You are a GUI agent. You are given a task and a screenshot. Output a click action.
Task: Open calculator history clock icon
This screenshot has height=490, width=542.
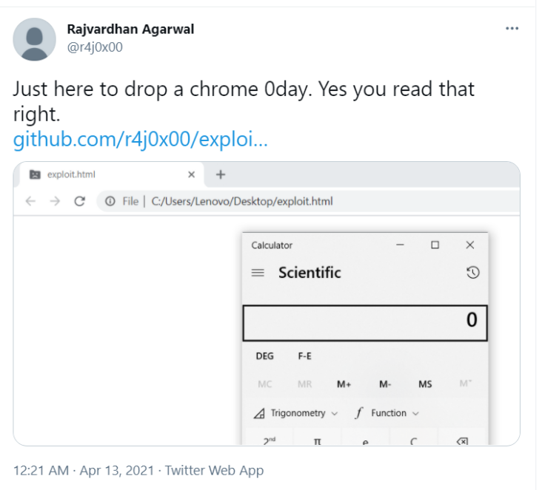pyautogui.click(x=472, y=273)
